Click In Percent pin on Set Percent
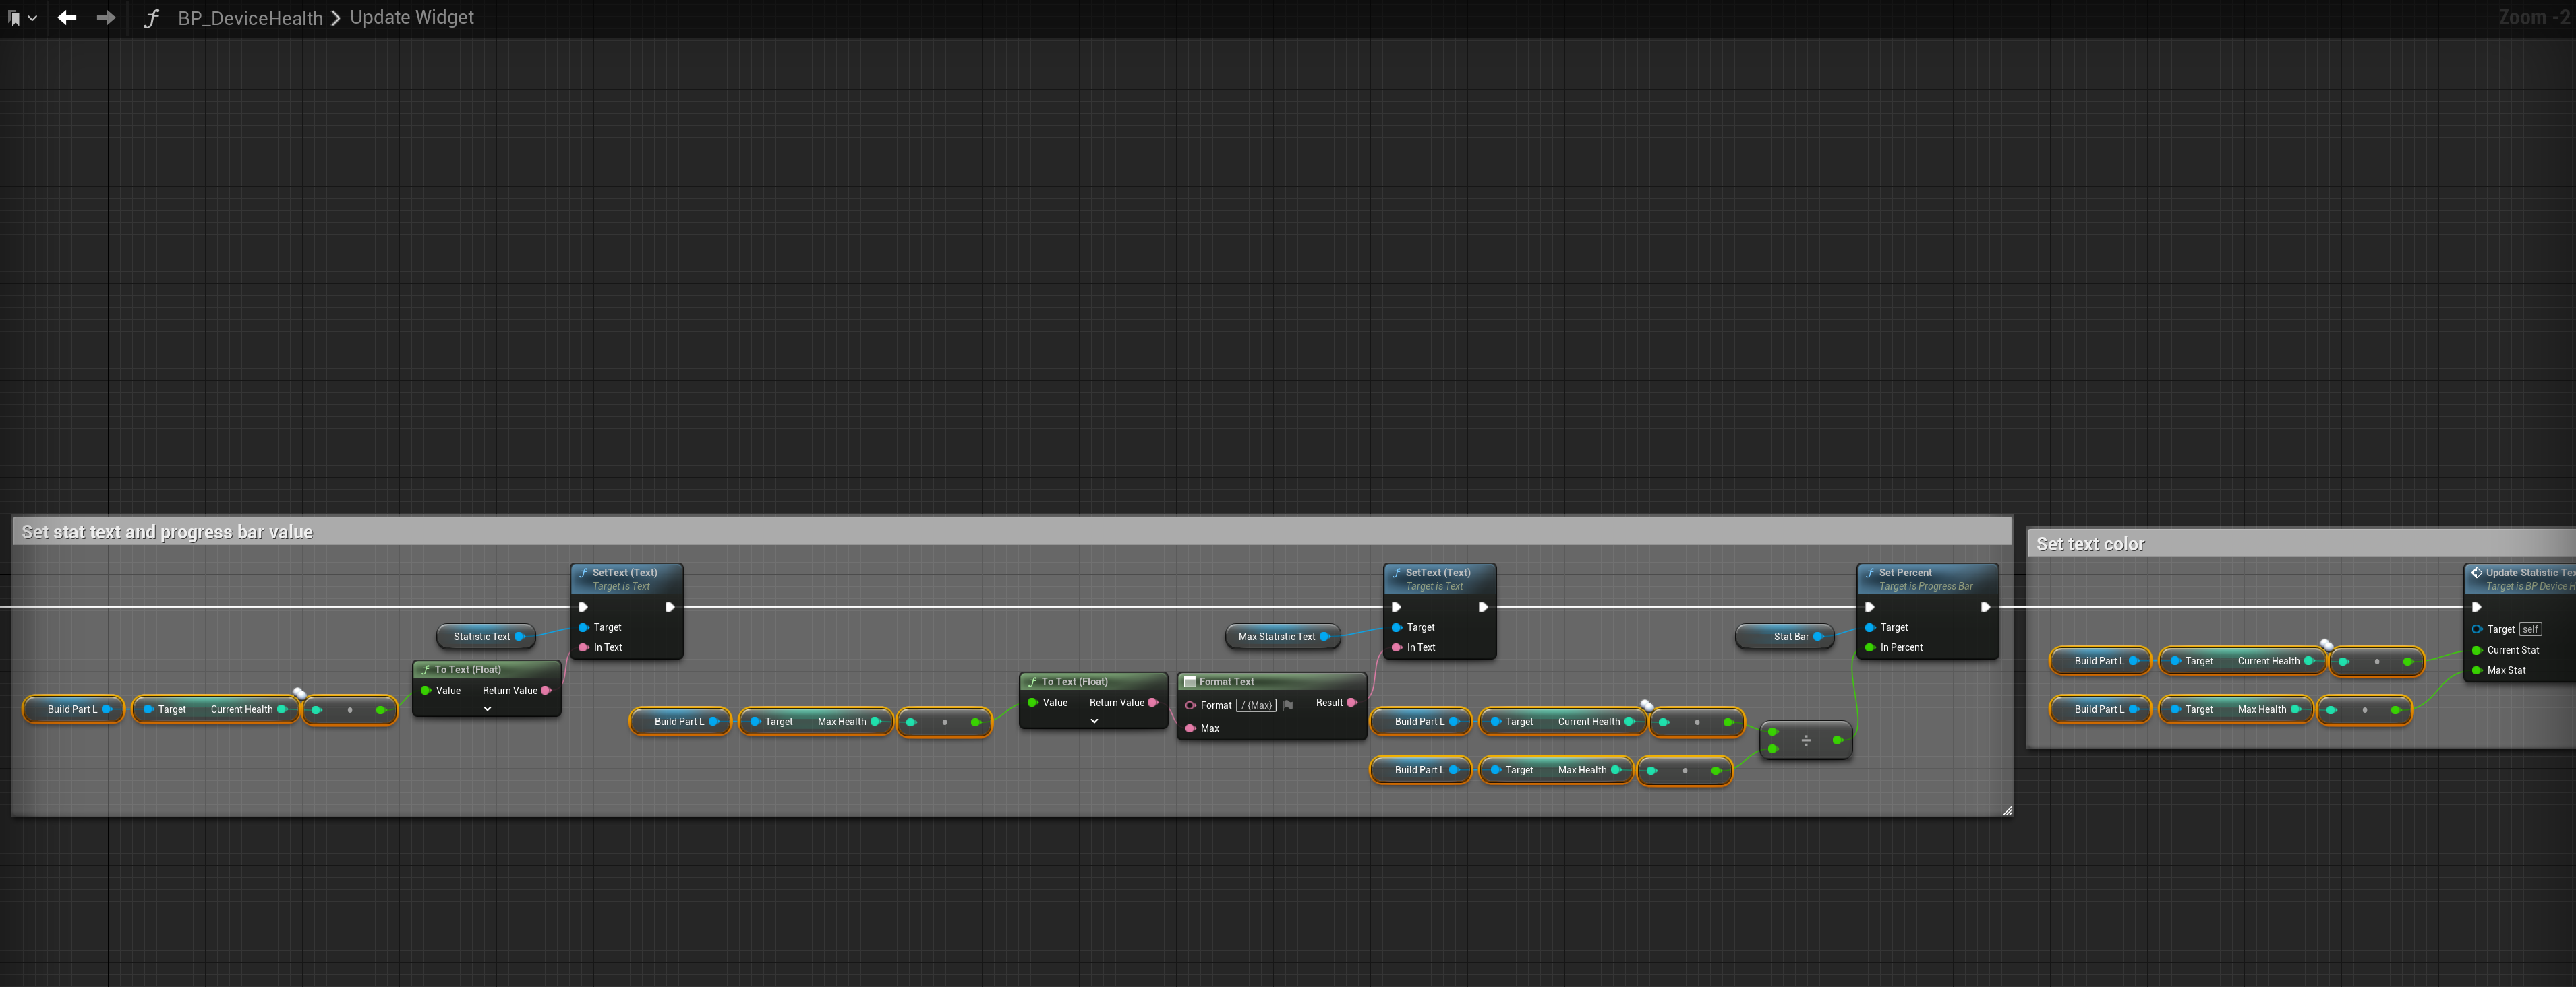The width and height of the screenshot is (2576, 987). [1870, 647]
